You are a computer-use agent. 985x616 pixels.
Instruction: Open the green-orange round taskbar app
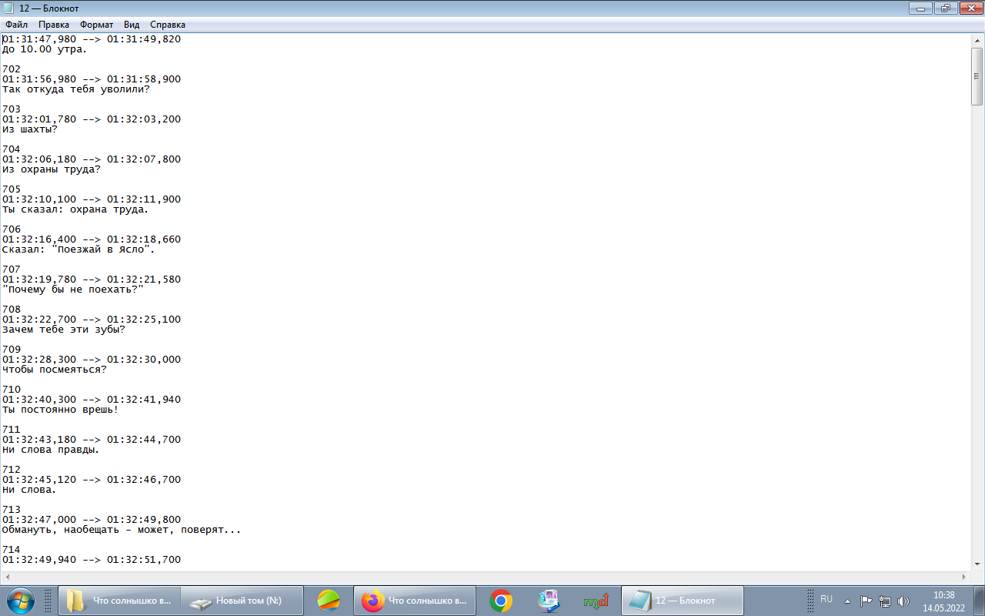point(329,601)
